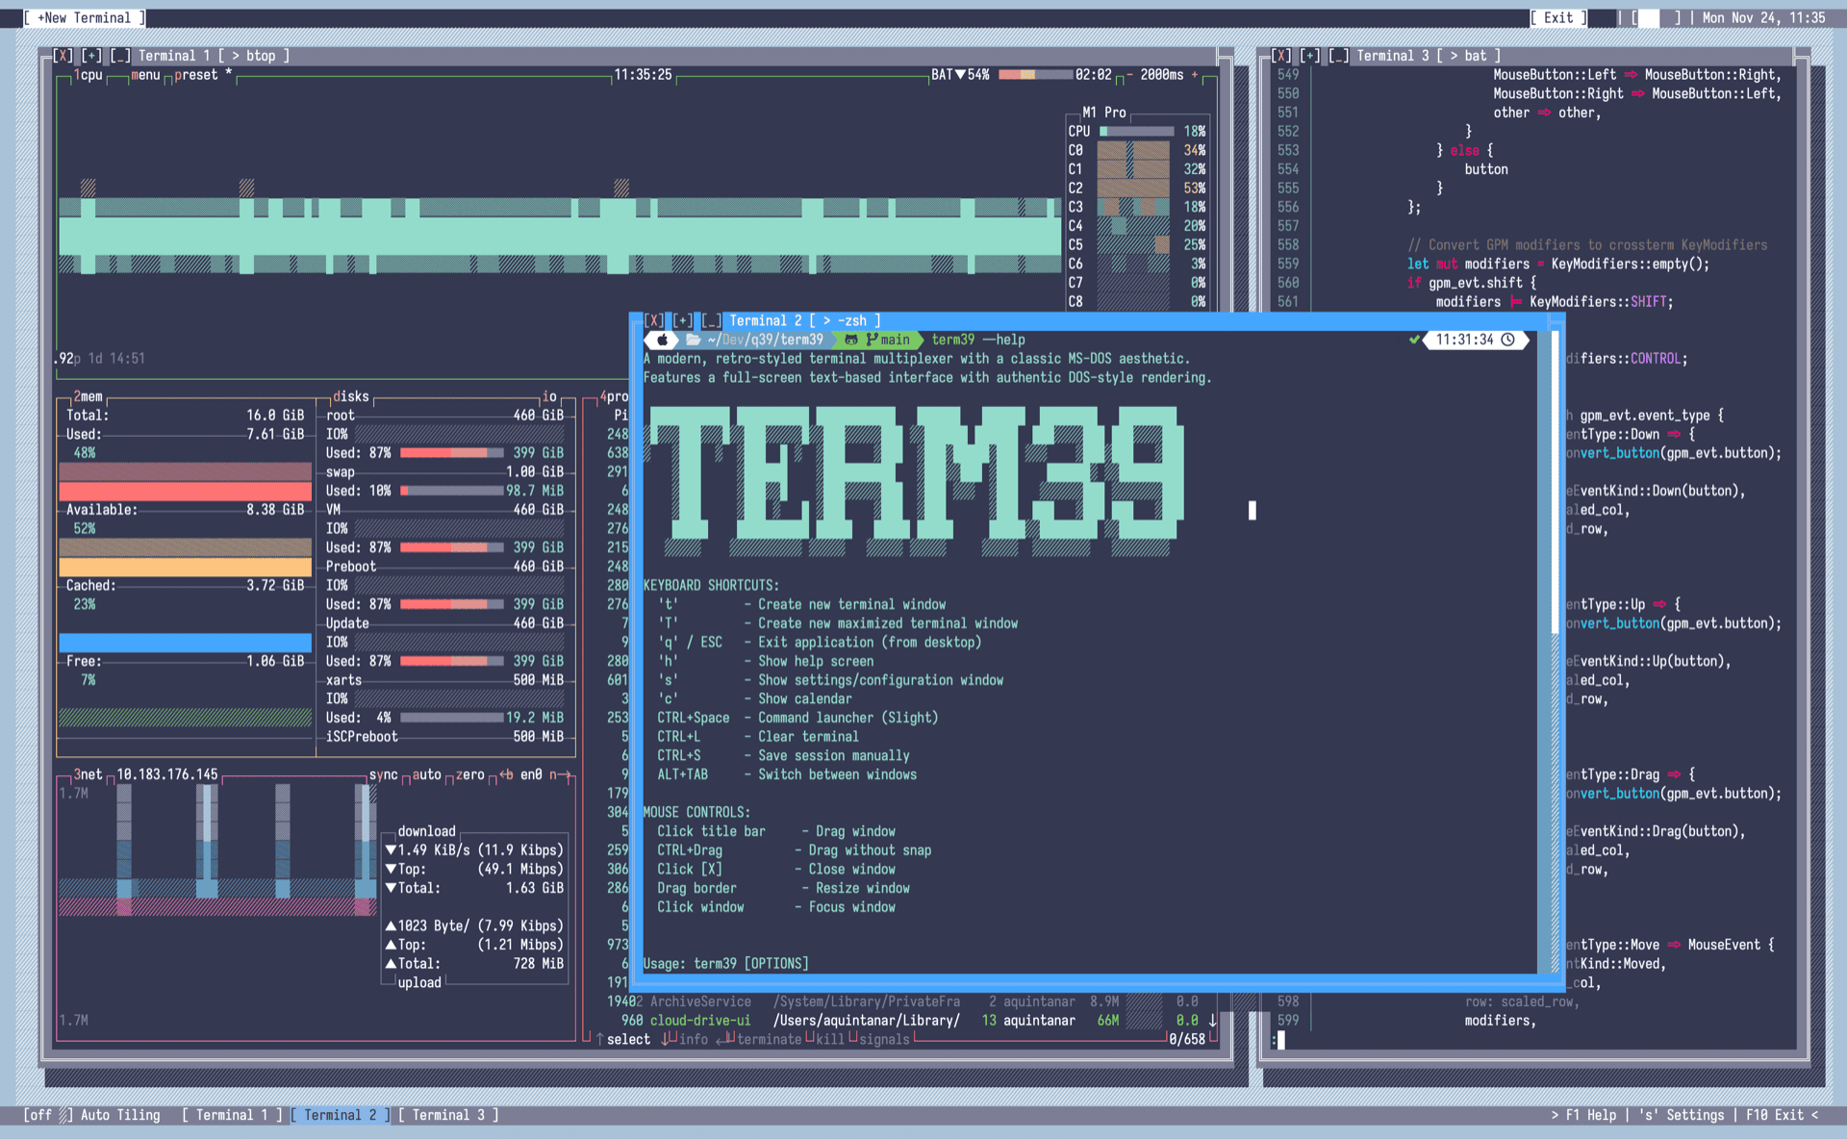Decrease btop update interval with minus
The width and height of the screenshot is (1847, 1139).
(x=1130, y=75)
